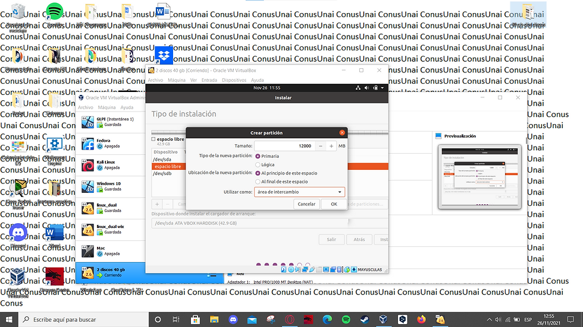This screenshot has height=327, width=583.
Task: Open Ver menu in VM window
Action: (193, 80)
